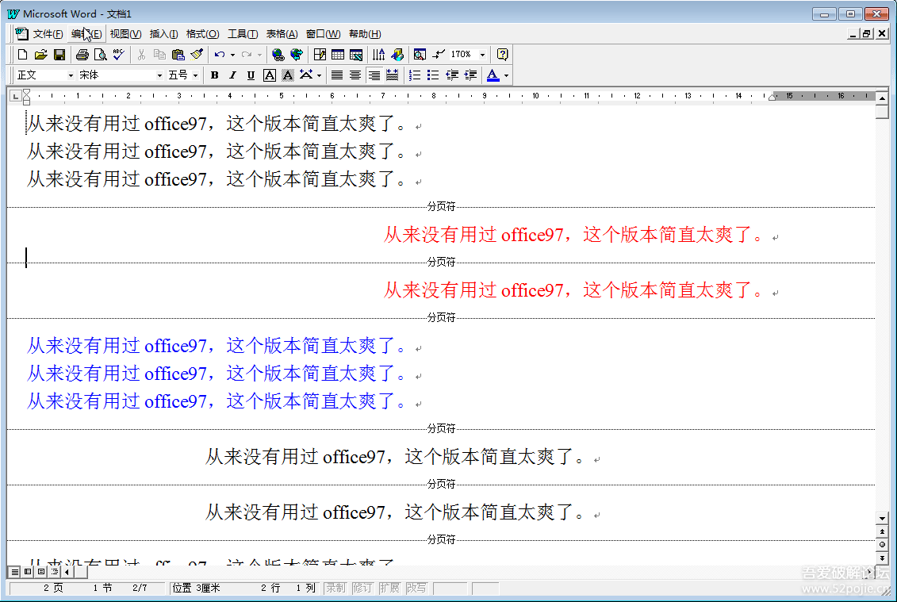The image size is (897, 602).
Task: Save the document with floppy disk icon
Action: click(59, 55)
